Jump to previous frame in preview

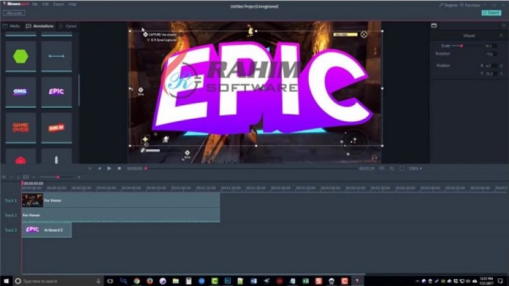pos(99,169)
